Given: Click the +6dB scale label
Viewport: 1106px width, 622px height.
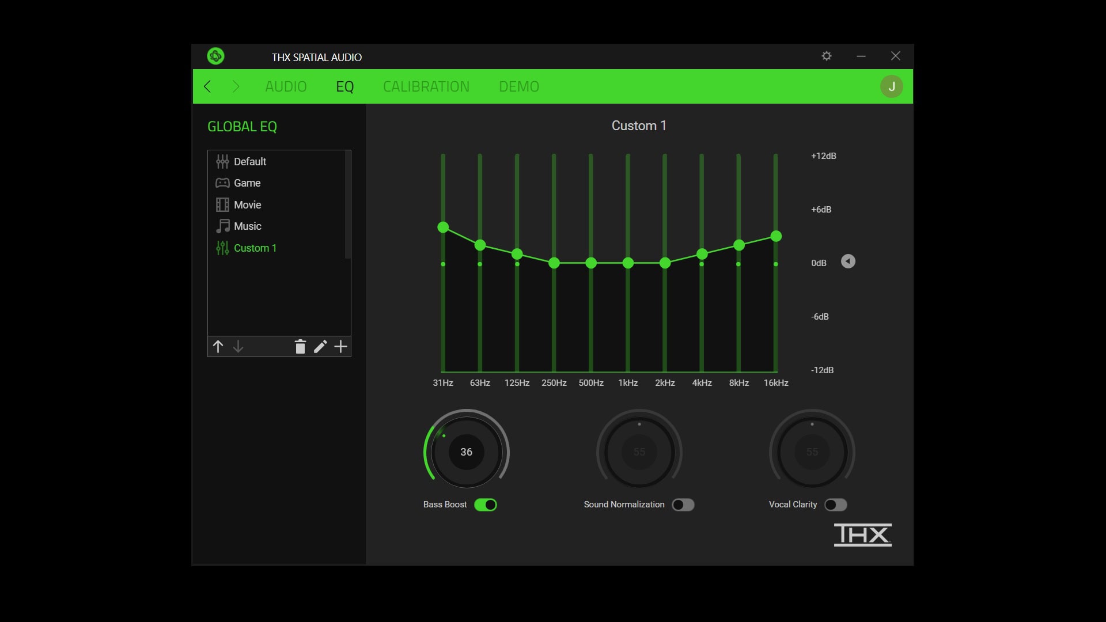Looking at the screenshot, I should (821, 210).
